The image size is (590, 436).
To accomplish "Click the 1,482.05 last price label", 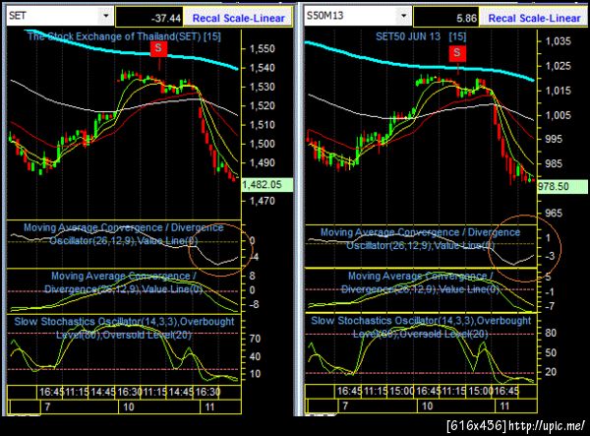I will [266, 185].
